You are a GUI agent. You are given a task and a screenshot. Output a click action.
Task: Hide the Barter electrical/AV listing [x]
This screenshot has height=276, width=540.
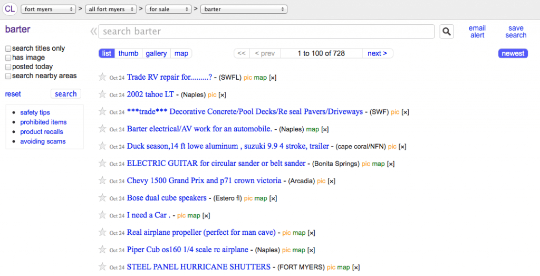pyautogui.click(x=325, y=130)
